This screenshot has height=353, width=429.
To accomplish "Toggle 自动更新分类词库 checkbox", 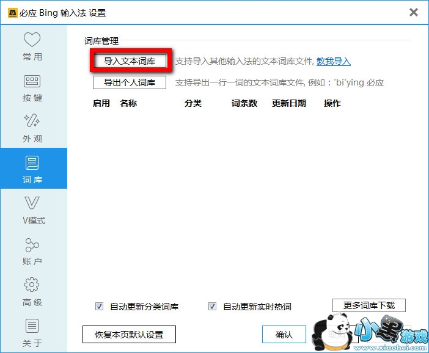I will [100, 306].
